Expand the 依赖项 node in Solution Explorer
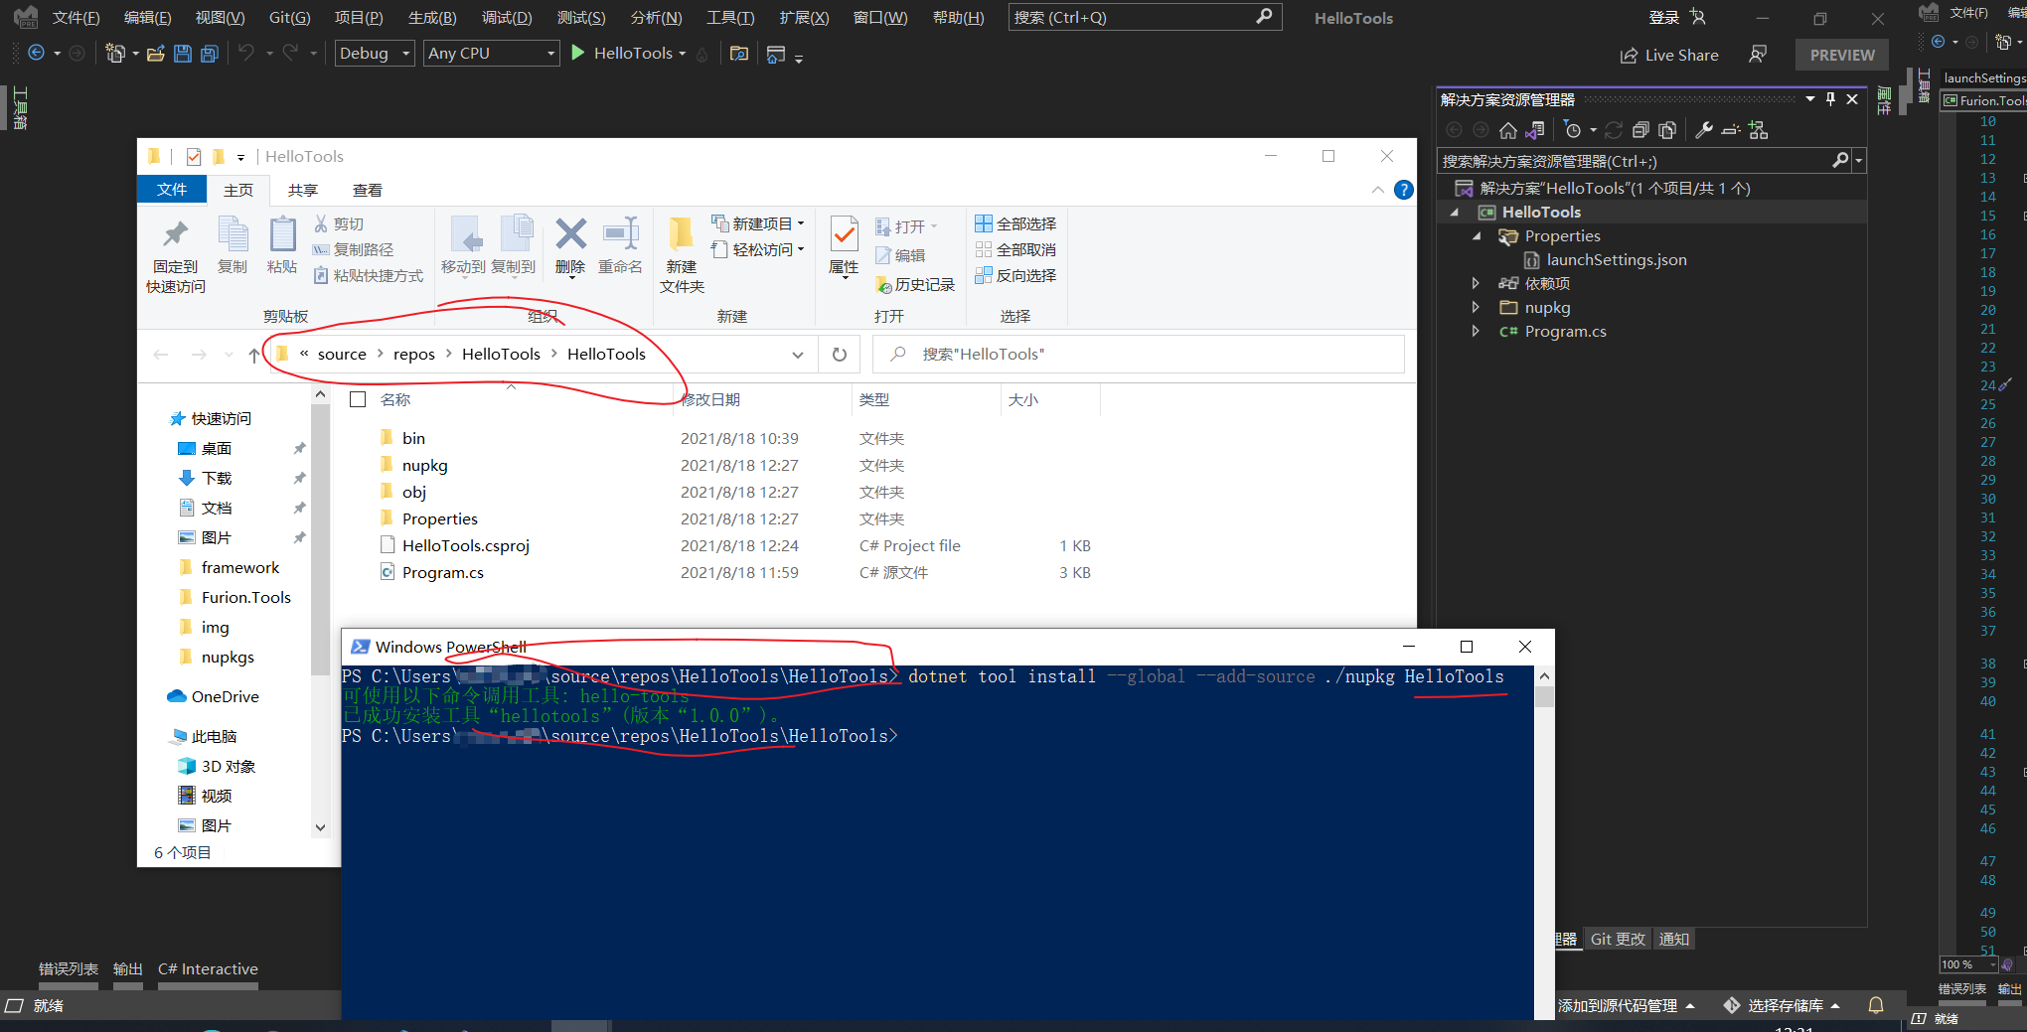This screenshot has height=1032, width=2027. [x=1476, y=284]
